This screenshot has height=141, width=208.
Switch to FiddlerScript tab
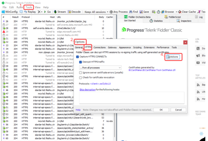[x=173, y=17]
